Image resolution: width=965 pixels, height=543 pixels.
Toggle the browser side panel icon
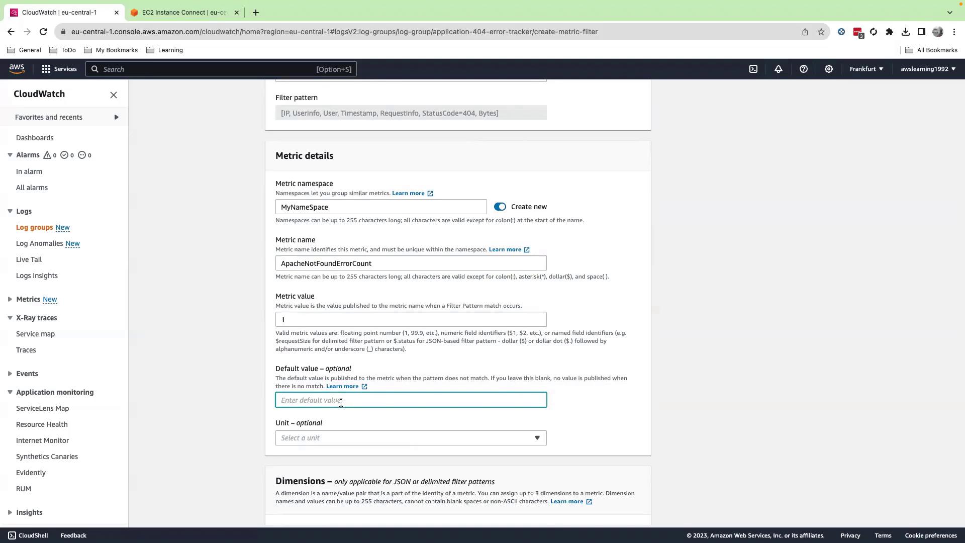coord(922,32)
